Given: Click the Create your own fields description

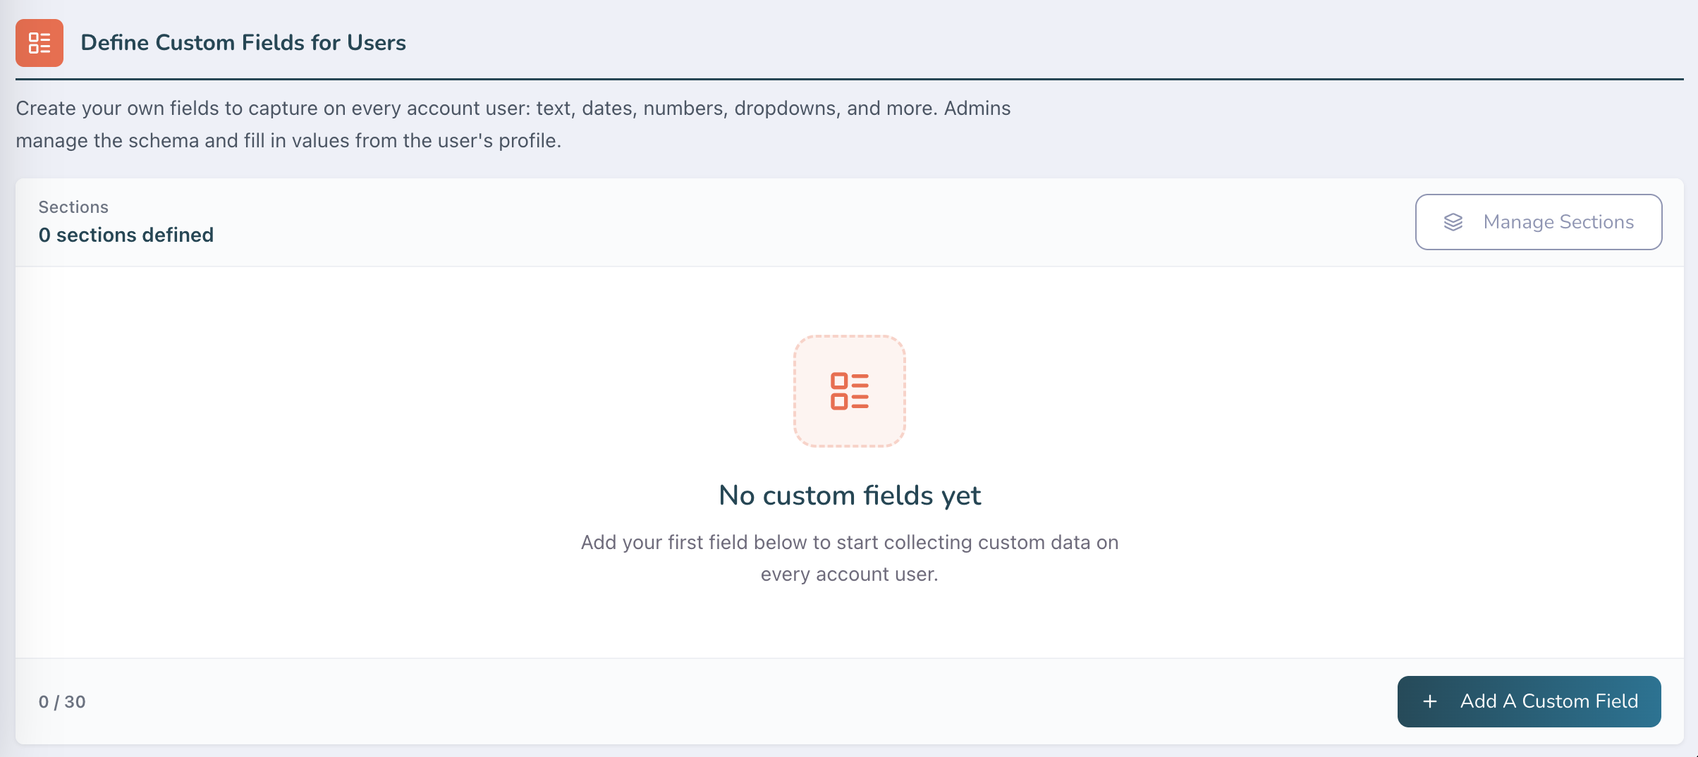Looking at the screenshot, I should point(513,108).
